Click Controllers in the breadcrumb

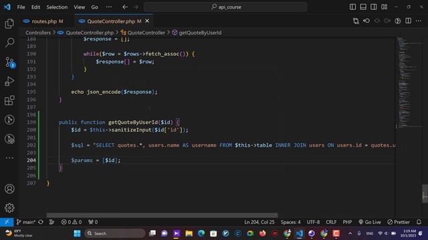coord(38,33)
